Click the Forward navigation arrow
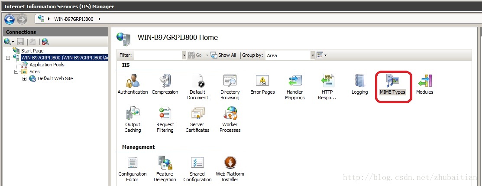The width and height of the screenshot is (482, 186). coord(22,19)
